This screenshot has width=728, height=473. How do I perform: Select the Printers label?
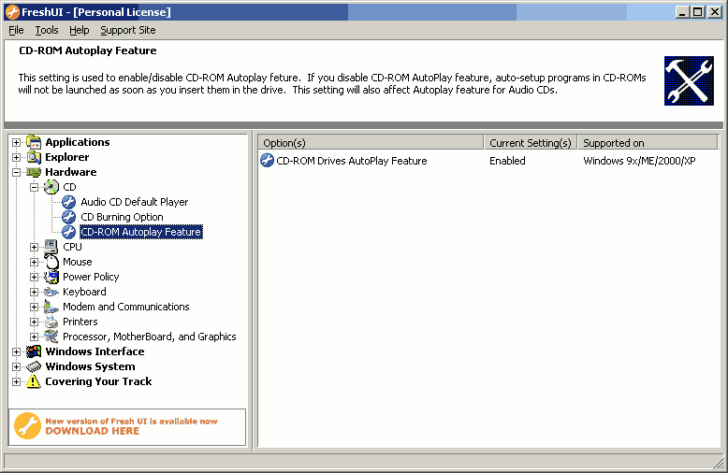click(x=80, y=322)
